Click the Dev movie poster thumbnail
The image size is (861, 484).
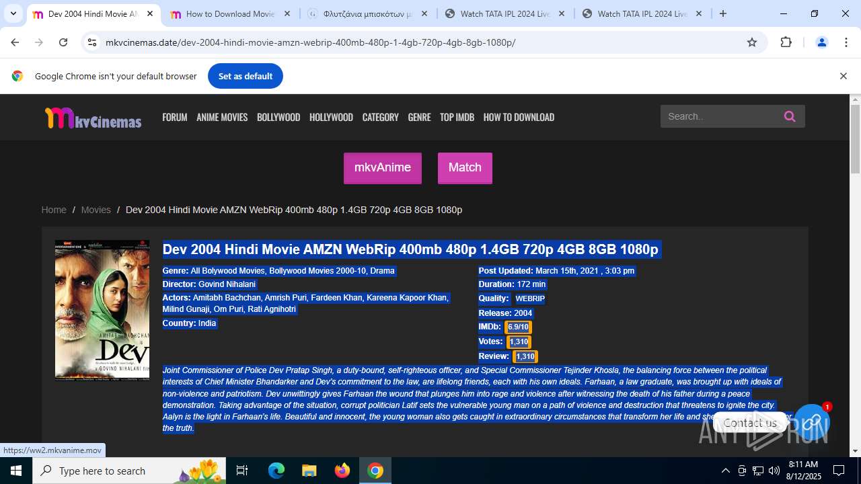(x=102, y=310)
